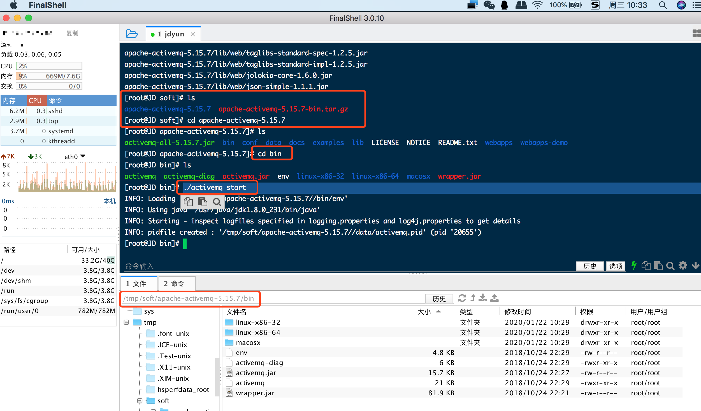Click the search magnifier in selection popup
701x411 pixels.
[x=217, y=202]
